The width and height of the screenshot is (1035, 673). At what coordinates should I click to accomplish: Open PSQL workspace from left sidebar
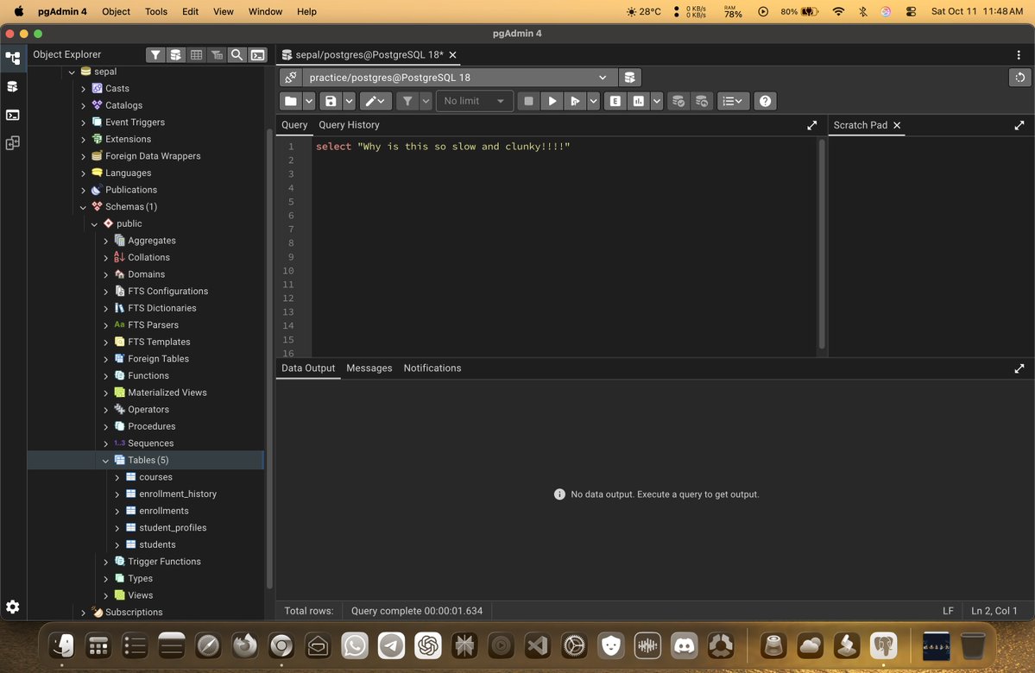pyautogui.click(x=13, y=115)
